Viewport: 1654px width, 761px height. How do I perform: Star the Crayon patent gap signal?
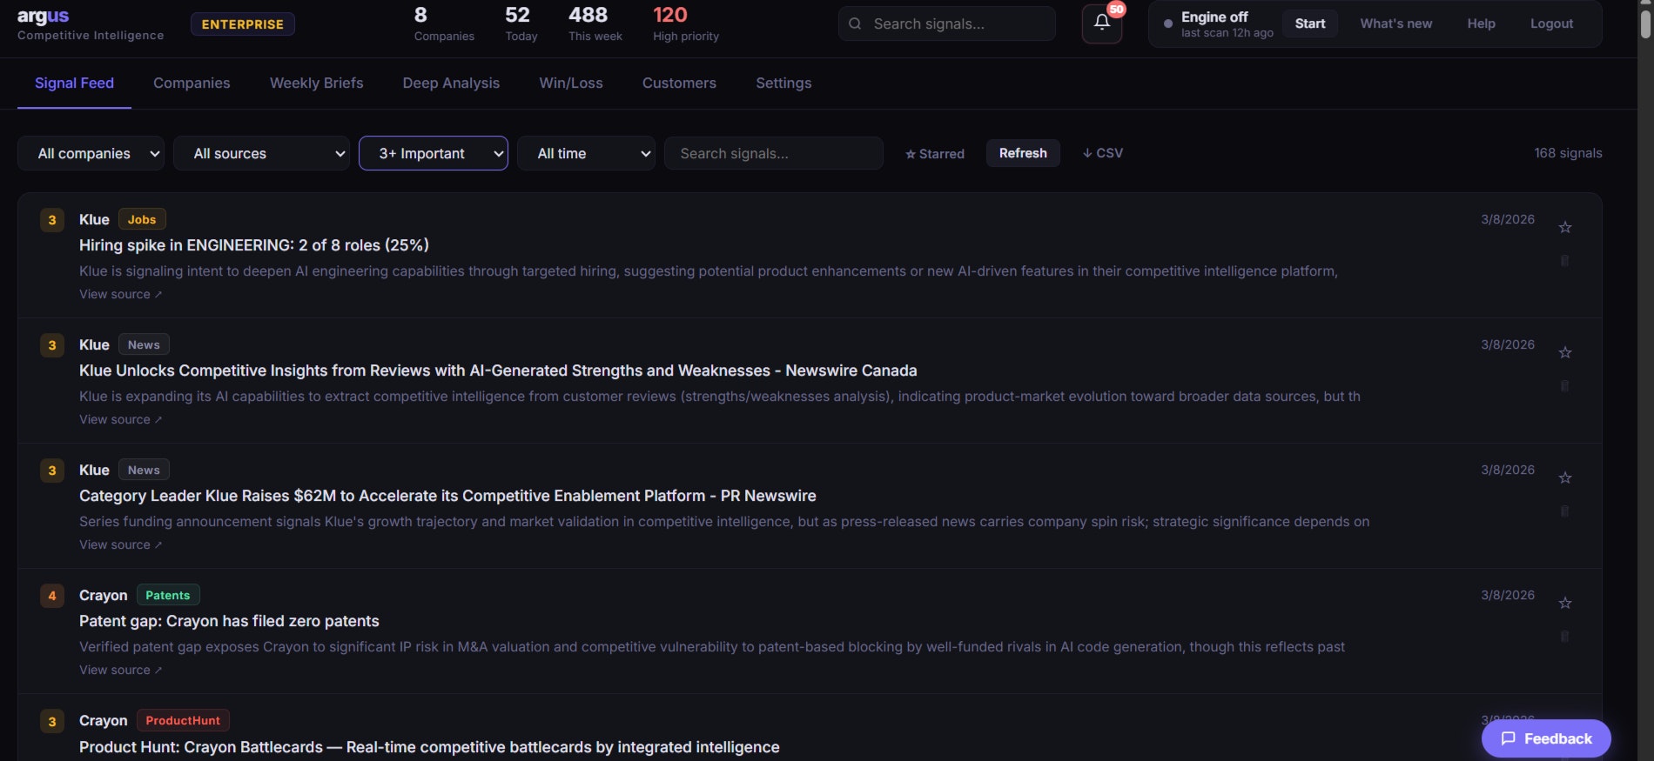pyautogui.click(x=1565, y=603)
